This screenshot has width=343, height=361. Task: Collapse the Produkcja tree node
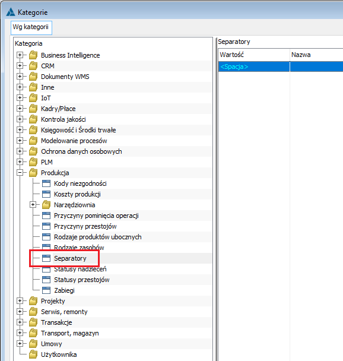click(x=20, y=173)
